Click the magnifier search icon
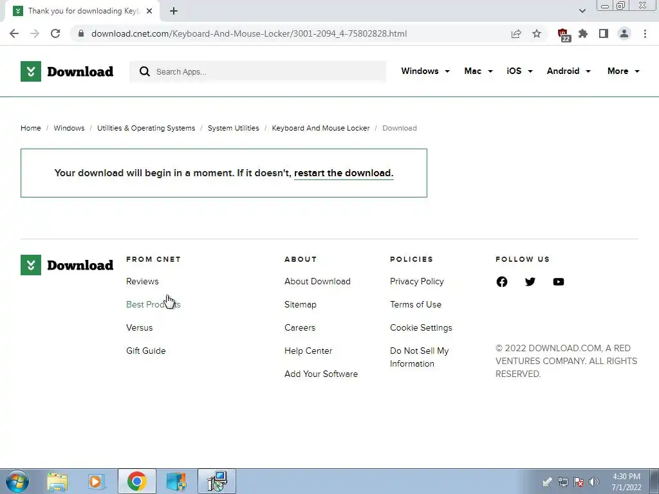 145,71
